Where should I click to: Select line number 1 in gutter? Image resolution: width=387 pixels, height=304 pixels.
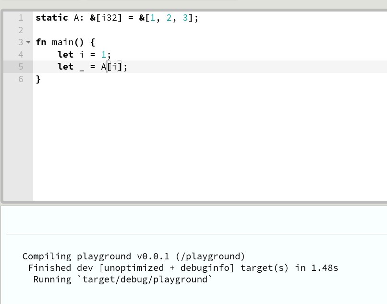pos(21,18)
